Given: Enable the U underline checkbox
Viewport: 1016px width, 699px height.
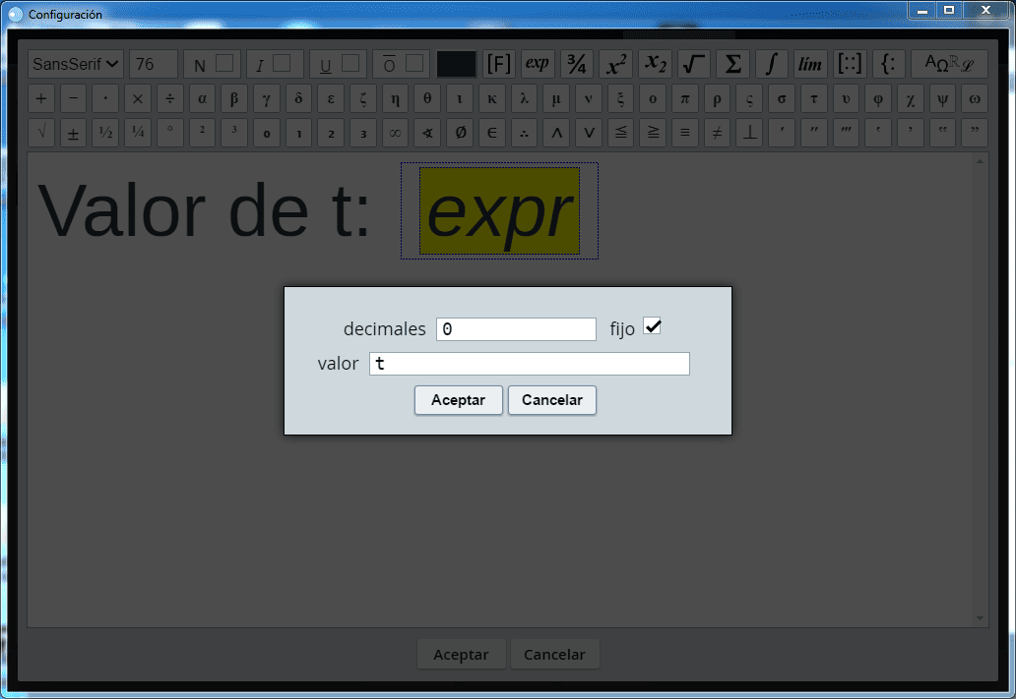Looking at the screenshot, I should (350, 64).
